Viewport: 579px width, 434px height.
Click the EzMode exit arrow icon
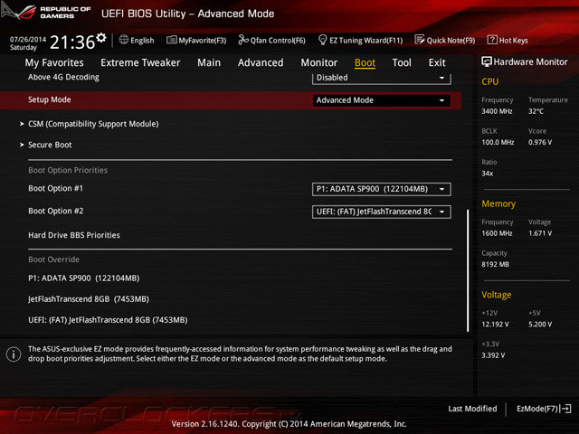click(x=565, y=409)
